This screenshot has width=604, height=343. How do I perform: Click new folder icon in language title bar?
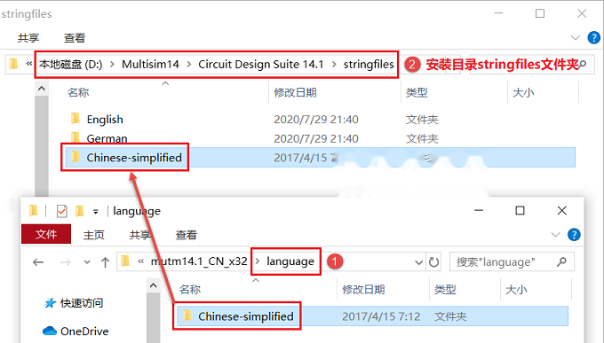click(80, 211)
